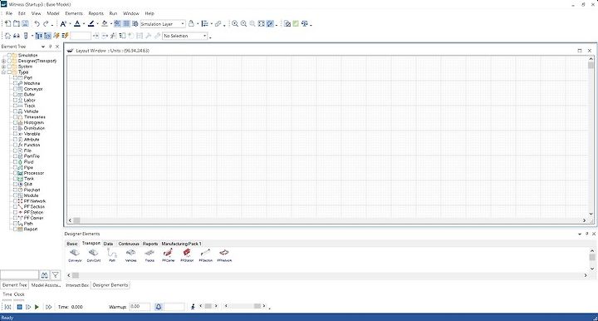Tick the Report checkbox in the Element Tree
This screenshot has height=321, width=598.
pyautogui.click(x=15, y=229)
